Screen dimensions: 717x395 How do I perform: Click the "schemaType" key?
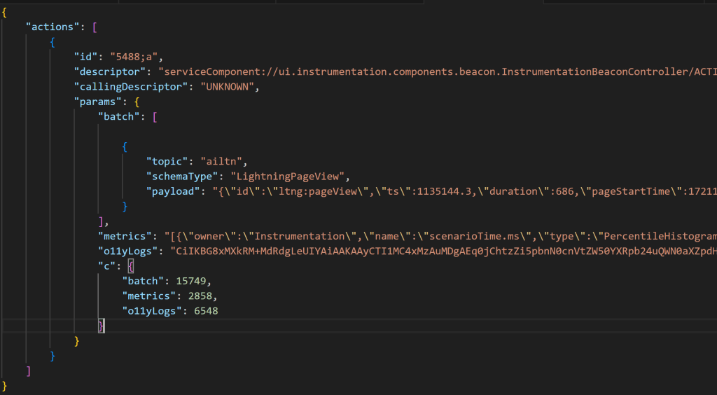[182, 176]
